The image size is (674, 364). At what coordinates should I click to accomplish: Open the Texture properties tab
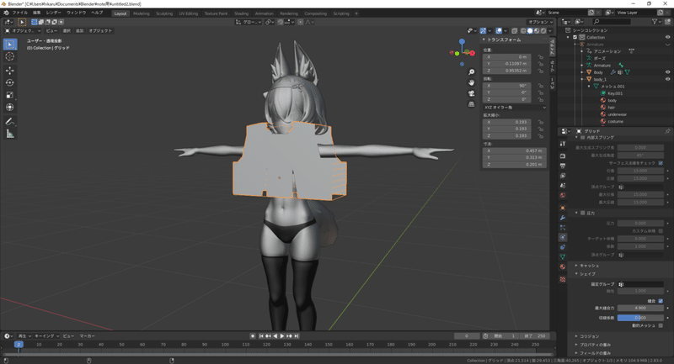click(x=563, y=280)
